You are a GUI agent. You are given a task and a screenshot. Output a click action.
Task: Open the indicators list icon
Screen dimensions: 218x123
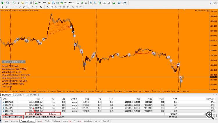click(x=114, y=3)
